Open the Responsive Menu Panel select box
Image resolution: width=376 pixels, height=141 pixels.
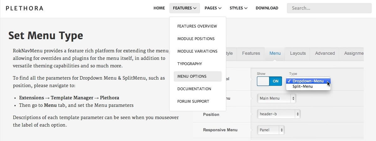(271, 130)
